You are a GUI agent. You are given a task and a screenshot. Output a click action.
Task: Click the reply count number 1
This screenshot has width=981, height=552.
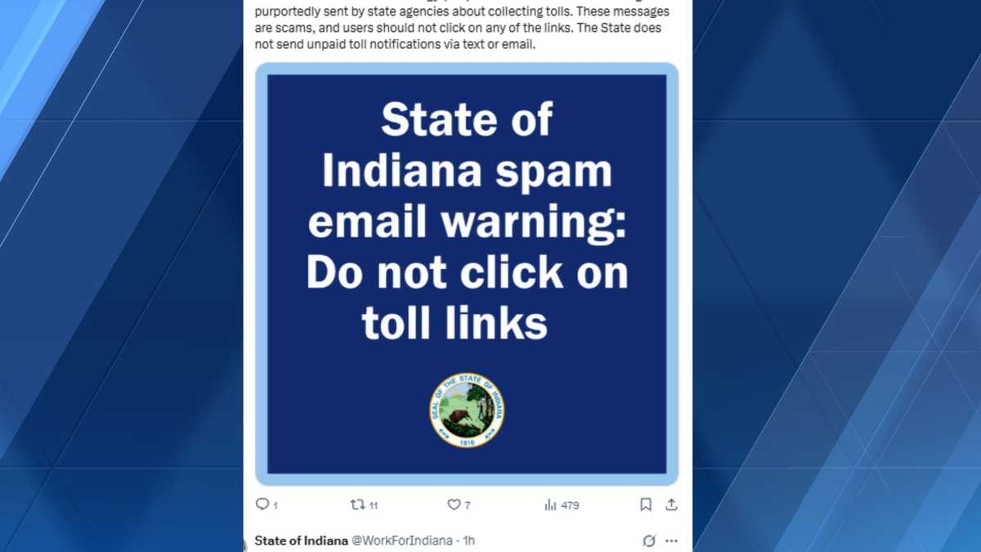click(275, 505)
